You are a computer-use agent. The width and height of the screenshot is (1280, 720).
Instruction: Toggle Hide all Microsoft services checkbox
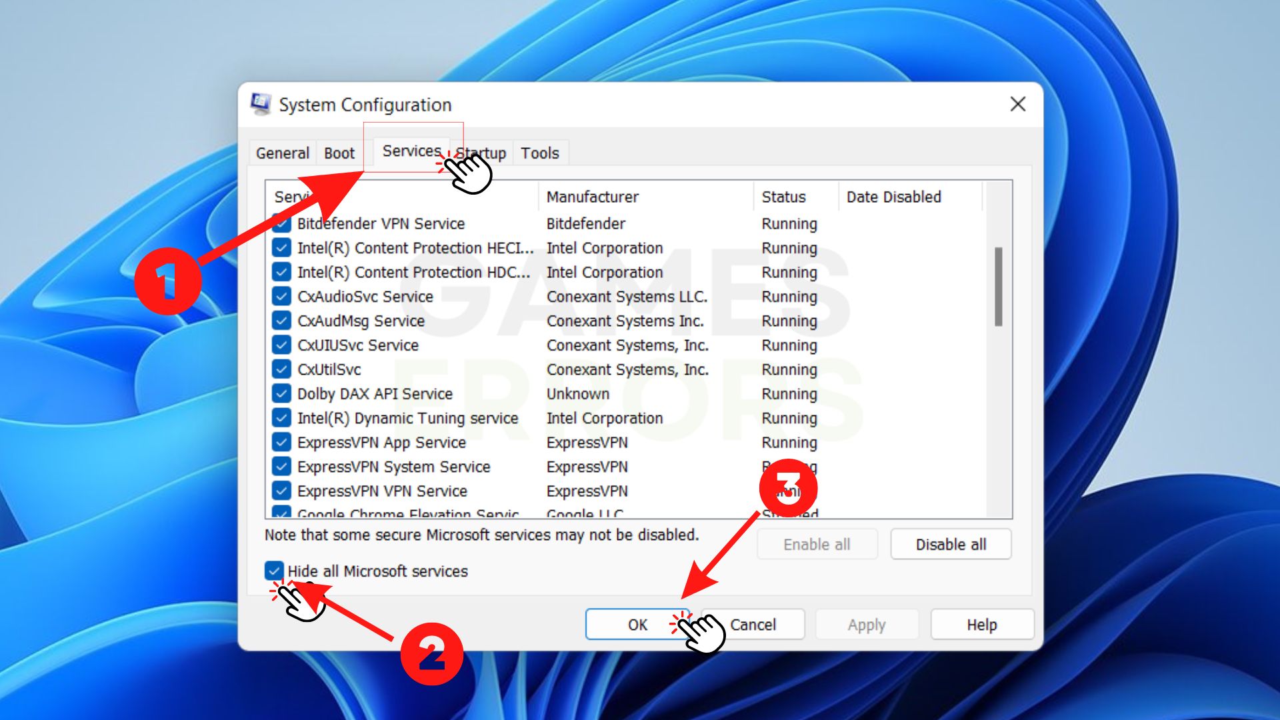pyautogui.click(x=274, y=571)
